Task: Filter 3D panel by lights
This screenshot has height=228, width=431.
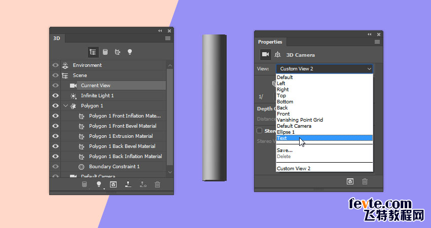Action: point(130,52)
